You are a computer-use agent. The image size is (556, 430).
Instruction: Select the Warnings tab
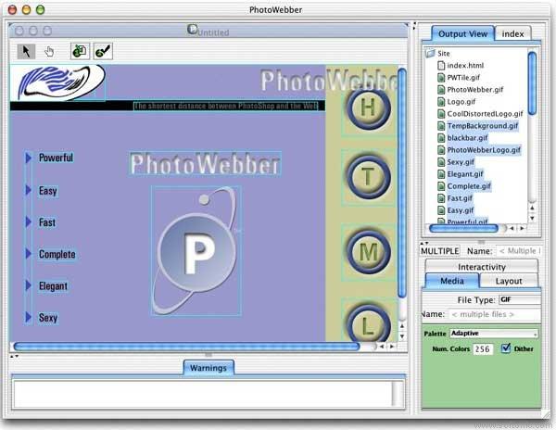(208, 368)
